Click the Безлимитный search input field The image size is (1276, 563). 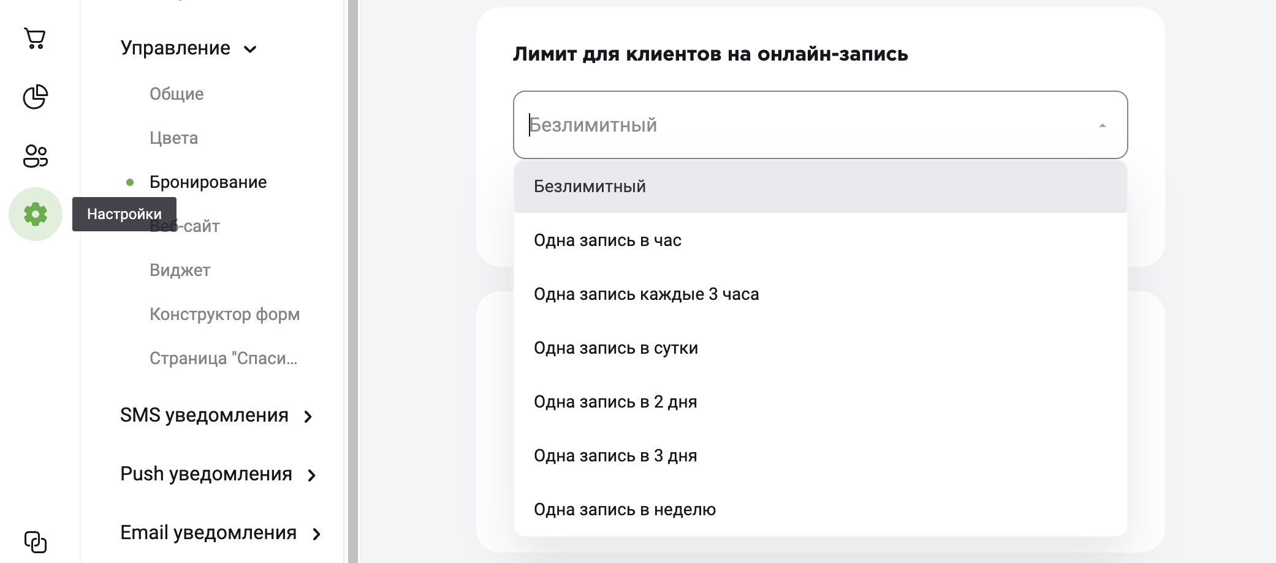point(809,125)
